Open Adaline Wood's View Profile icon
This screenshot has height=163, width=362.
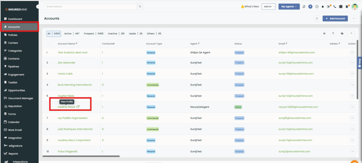(x=78, y=107)
